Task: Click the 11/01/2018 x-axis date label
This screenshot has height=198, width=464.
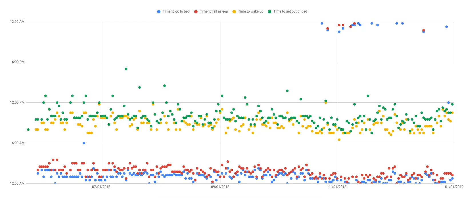Action: 337,187
